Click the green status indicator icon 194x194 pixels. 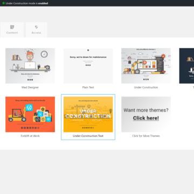[3, 3]
